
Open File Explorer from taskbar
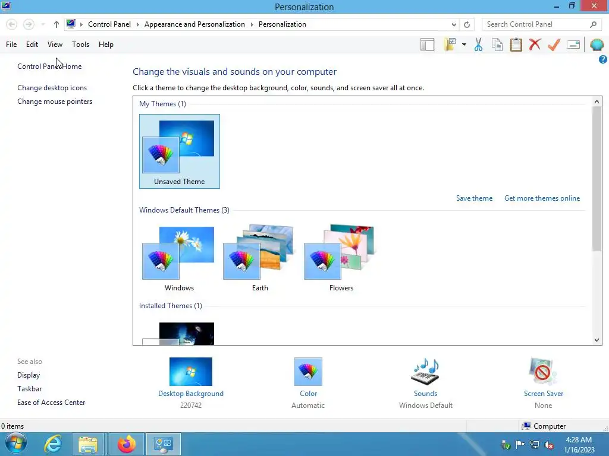(88, 444)
